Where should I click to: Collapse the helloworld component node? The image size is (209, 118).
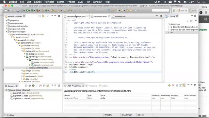[22, 51]
